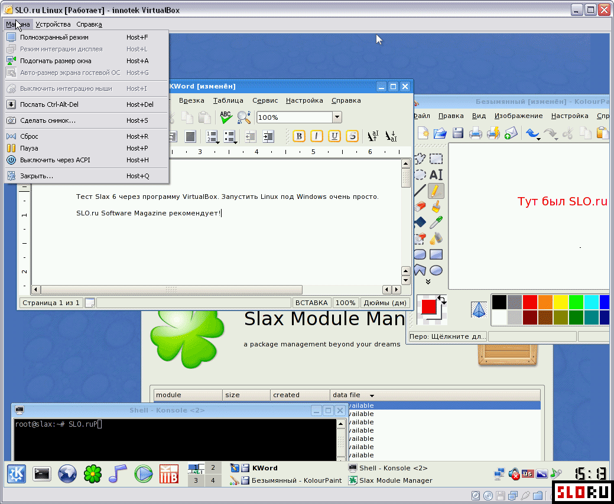Viewport: 614px width, 504px height.
Task: Open the KDE K menu button
Action: click(x=17, y=474)
